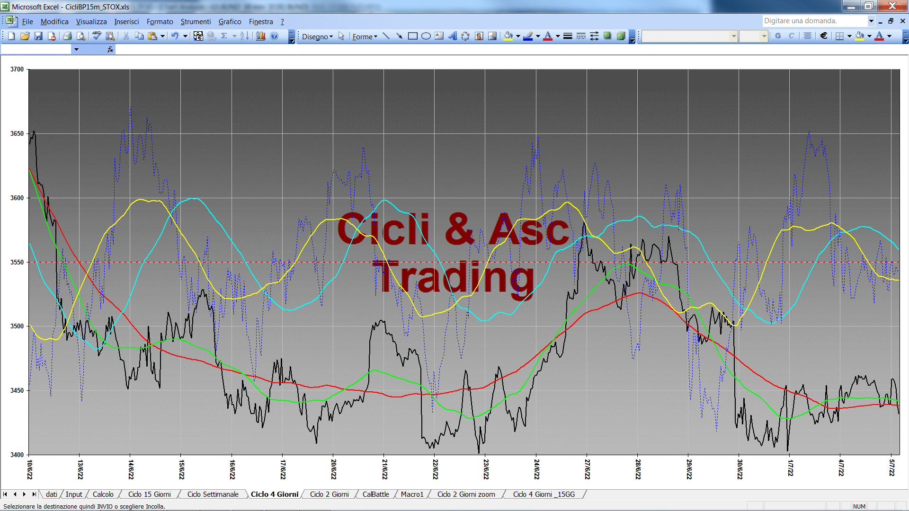The width and height of the screenshot is (909, 511).
Task: Open the Visualizza menu
Action: pos(91,21)
